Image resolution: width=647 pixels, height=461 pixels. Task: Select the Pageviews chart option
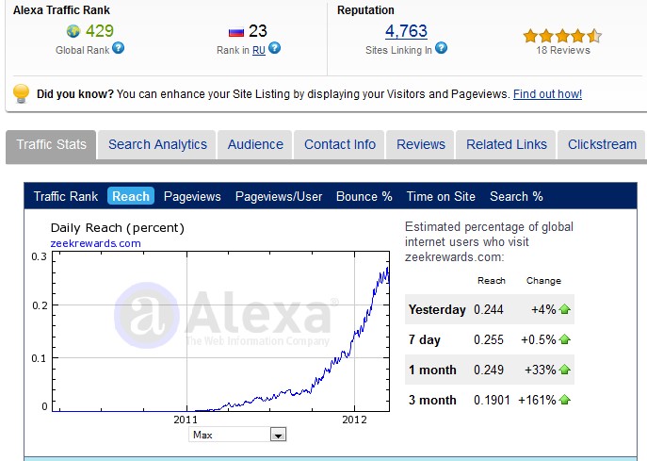coord(192,196)
